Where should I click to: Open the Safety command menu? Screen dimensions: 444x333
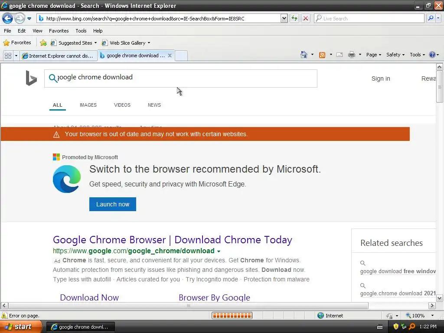[395, 55]
